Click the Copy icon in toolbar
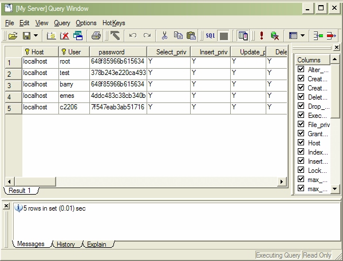343x261 pixels. 178,35
